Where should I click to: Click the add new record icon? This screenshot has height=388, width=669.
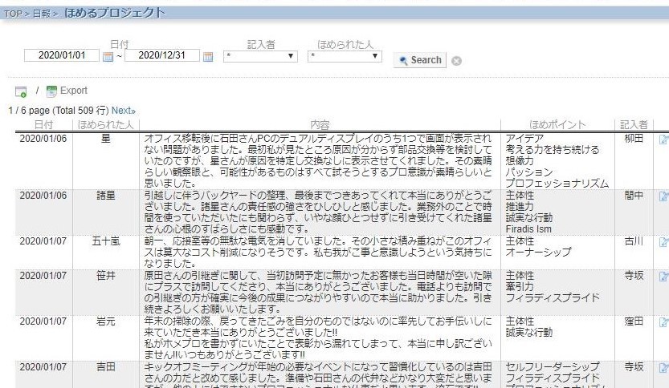[21, 91]
